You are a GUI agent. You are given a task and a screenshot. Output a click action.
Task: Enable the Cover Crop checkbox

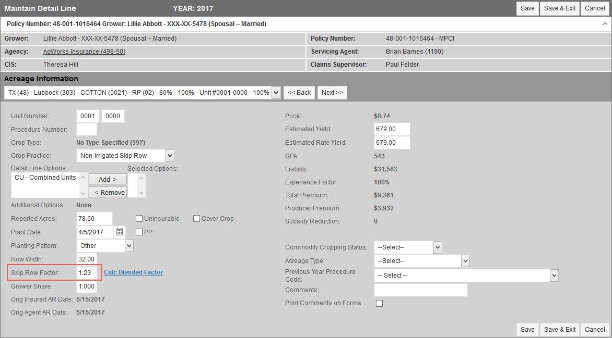point(197,219)
